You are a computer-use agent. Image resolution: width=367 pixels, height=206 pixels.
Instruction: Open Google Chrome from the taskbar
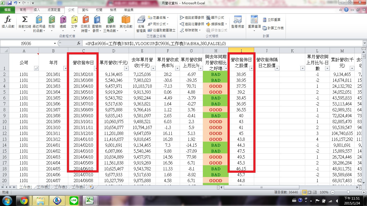[24, 200]
